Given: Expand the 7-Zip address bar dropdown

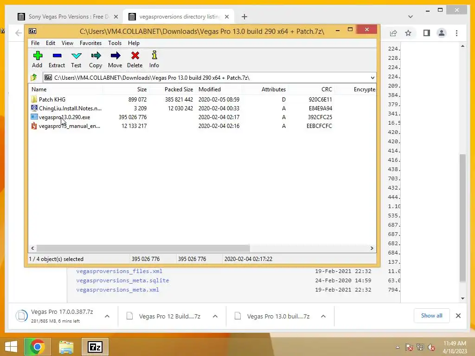Looking at the screenshot, I should 372,78.
